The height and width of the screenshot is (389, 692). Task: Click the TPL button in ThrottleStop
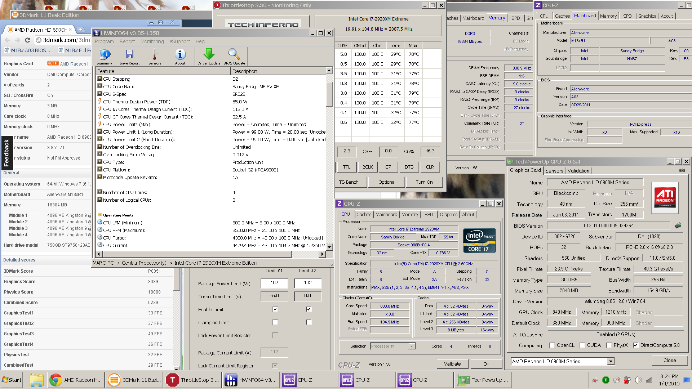347,167
